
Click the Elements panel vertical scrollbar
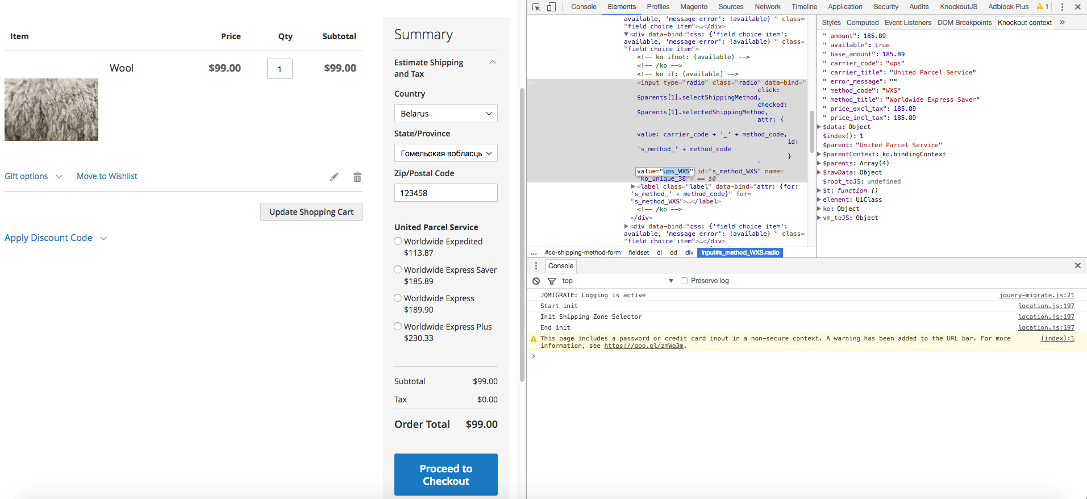pos(812,132)
